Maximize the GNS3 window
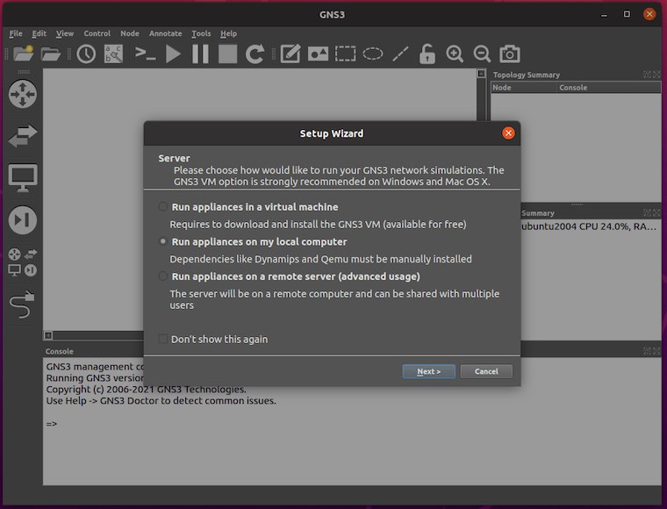 [x=627, y=14]
